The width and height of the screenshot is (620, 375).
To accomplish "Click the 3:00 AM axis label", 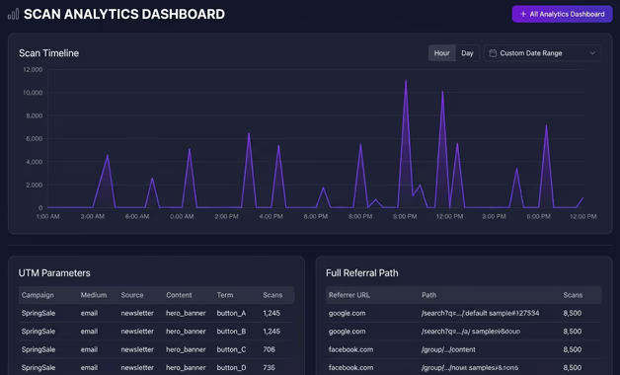I will (x=93, y=216).
